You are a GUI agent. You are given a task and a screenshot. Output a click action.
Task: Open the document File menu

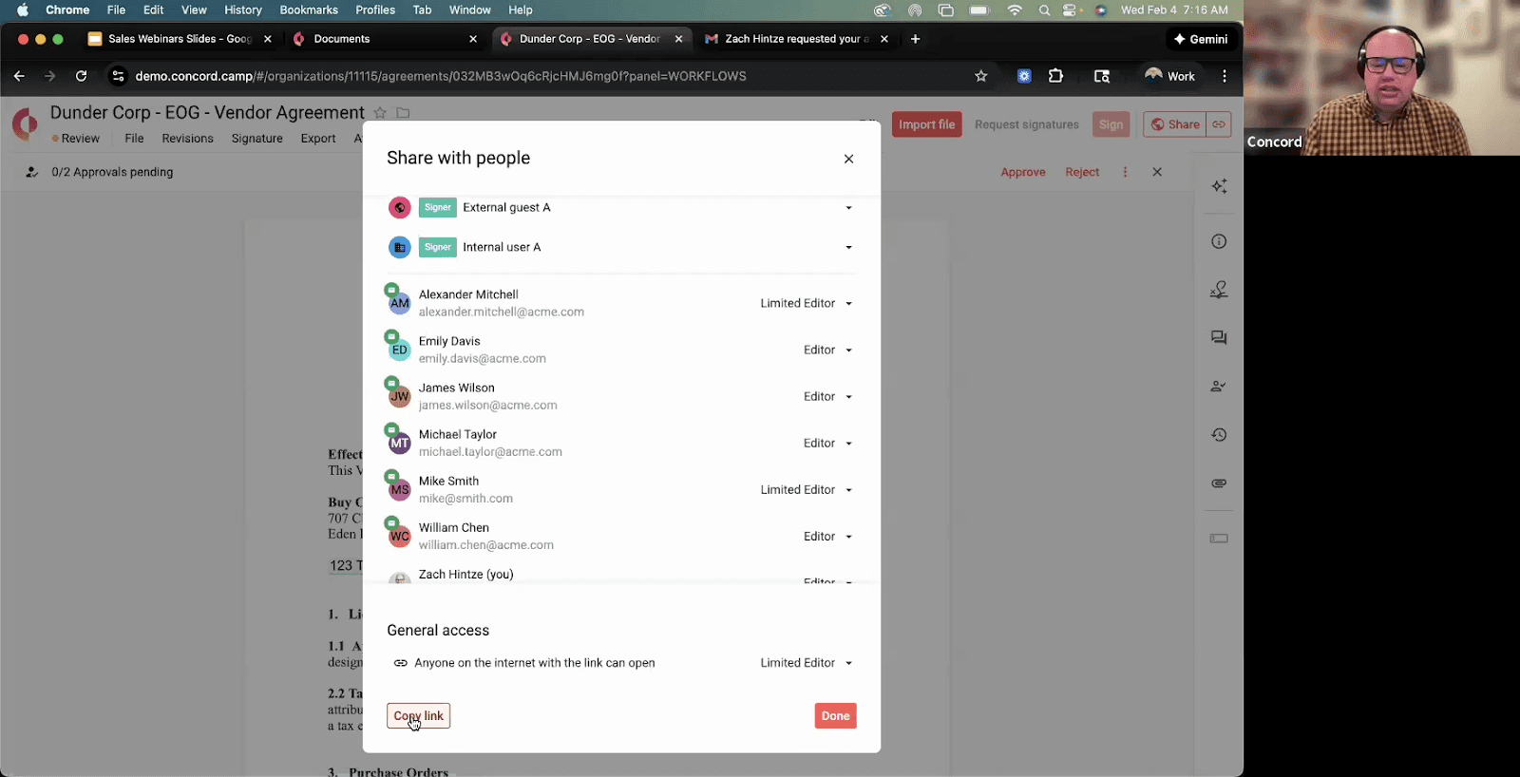tap(134, 139)
